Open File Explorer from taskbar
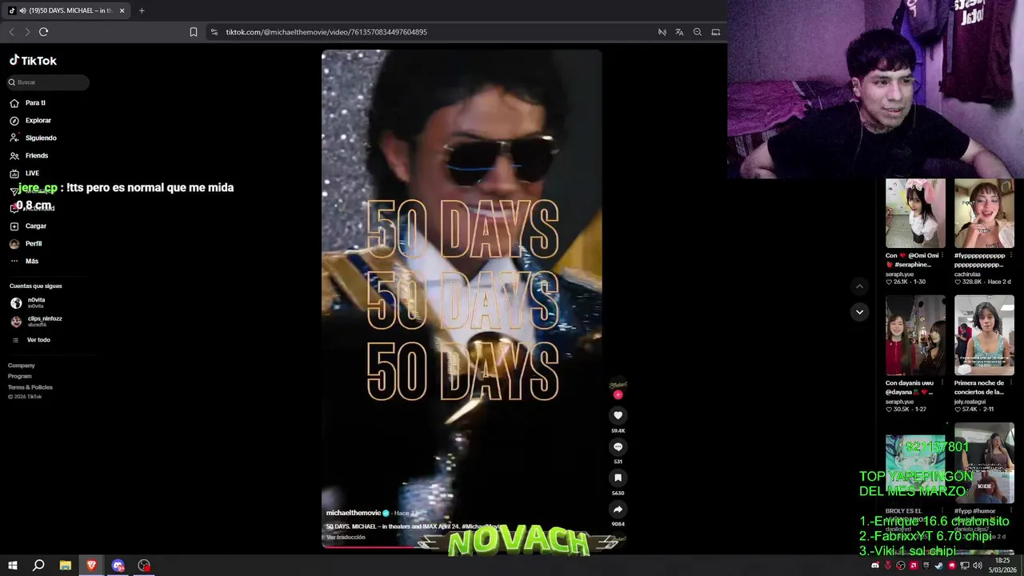Screen dimensions: 1024x576 tap(66, 566)
